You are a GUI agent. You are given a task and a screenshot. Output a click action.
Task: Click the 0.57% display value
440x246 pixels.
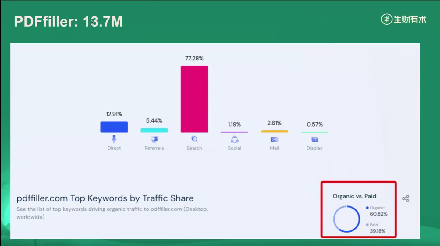(314, 124)
